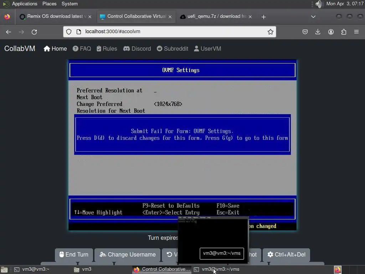Open the Firefox downloads arrow icon

point(318,32)
